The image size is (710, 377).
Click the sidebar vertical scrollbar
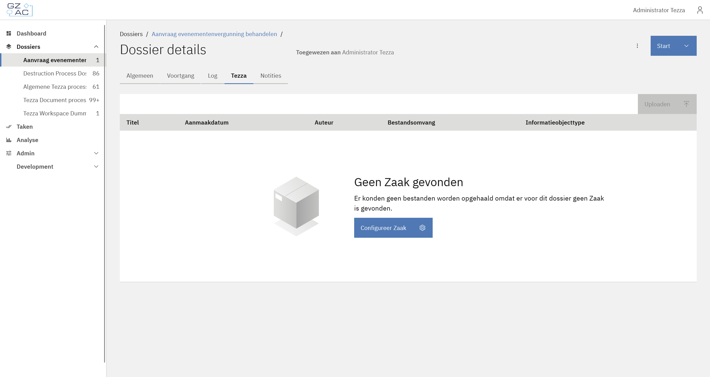coord(105,194)
